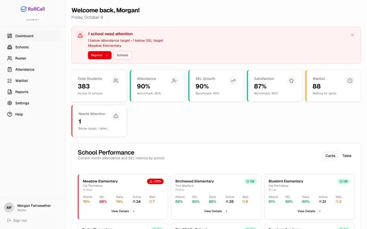367x229 pixels.
Task: Click the Attendance clipboard icon
Action: click(10, 70)
